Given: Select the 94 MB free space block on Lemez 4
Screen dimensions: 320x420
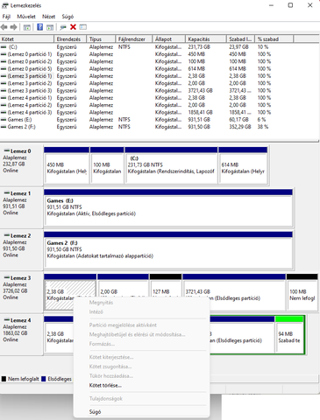Looking at the screenshot, I should [289, 334].
